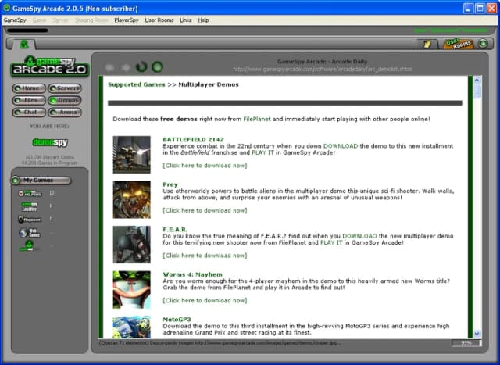Follow the FilePlanet link in the intro
The width and height of the screenshot is (500, 365).
257,119
